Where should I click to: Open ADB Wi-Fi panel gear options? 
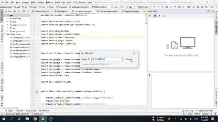(x=208, y=11)
